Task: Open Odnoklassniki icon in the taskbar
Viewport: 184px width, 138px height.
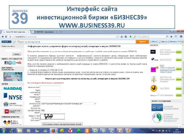Action: 87,131
